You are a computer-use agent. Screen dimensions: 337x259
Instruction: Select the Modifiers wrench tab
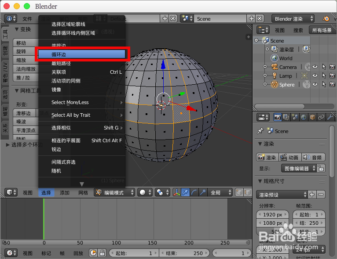click(x=330, y=117)
